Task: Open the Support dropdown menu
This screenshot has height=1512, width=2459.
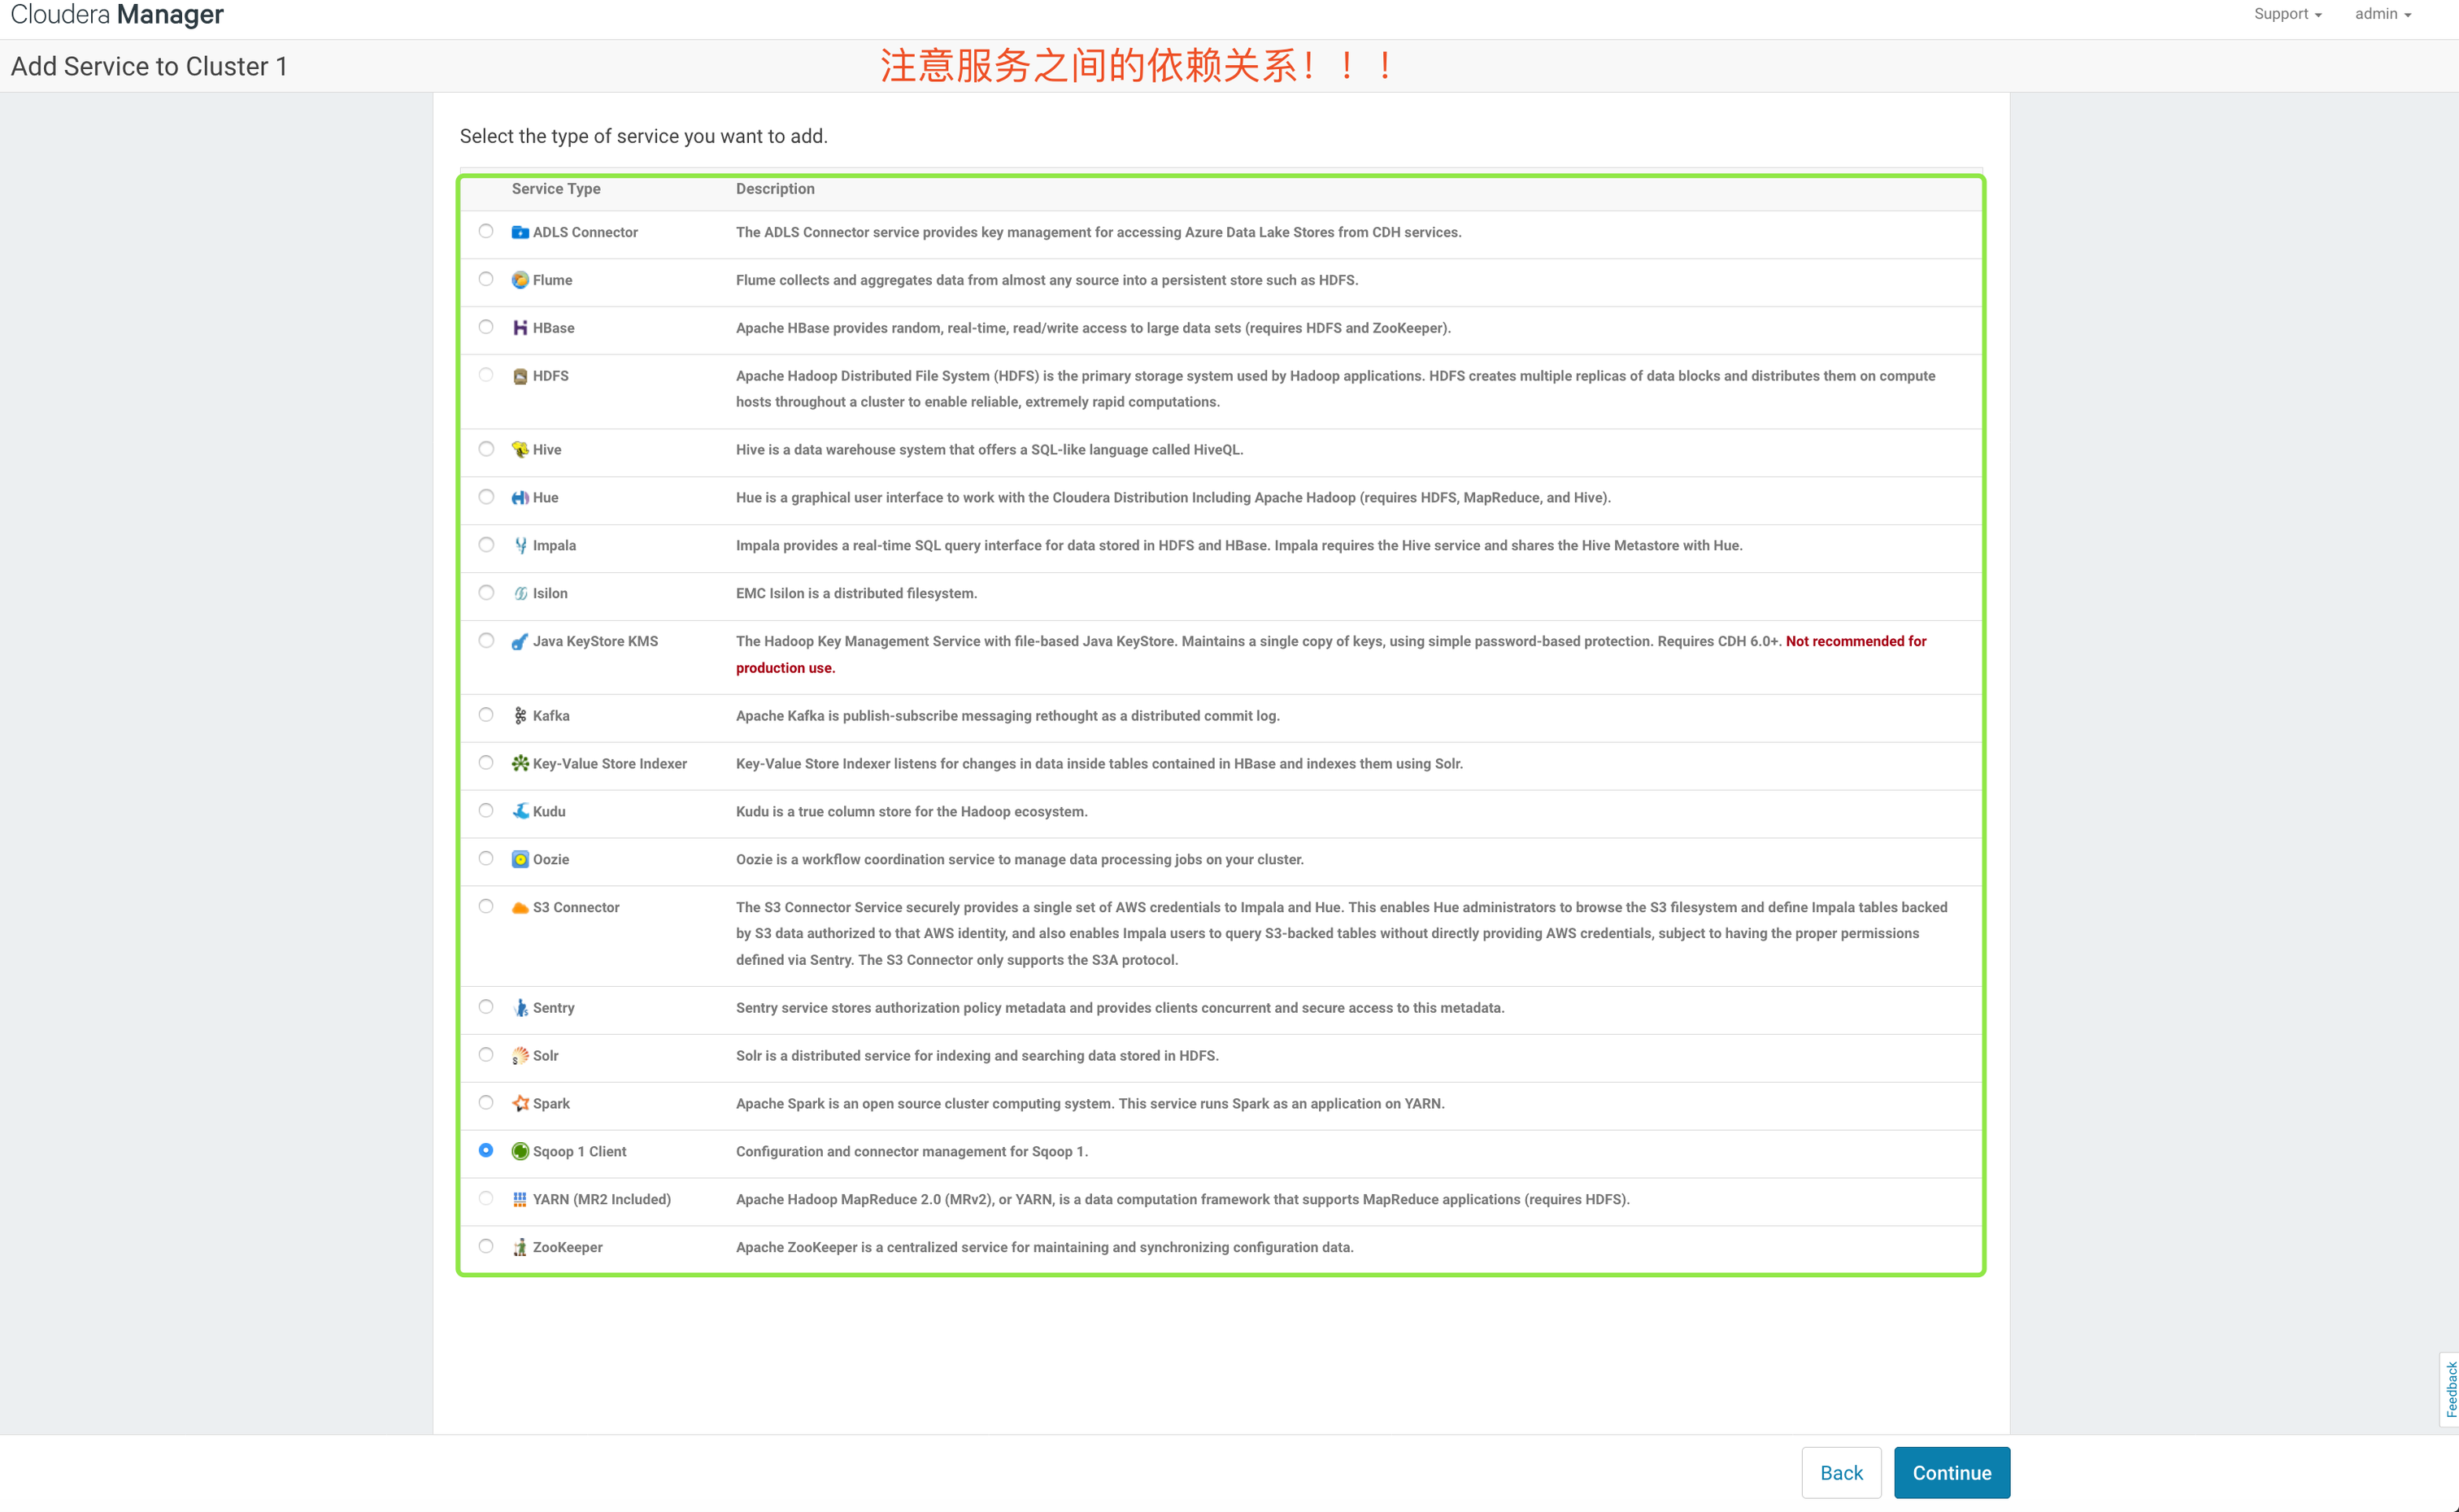Action: click(2287, 14)
